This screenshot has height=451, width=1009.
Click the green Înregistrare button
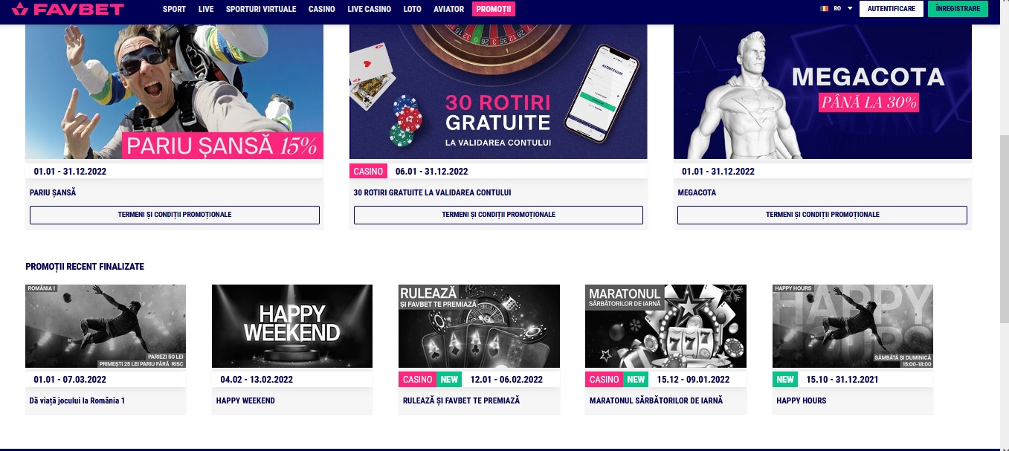(x=958, y=9)
